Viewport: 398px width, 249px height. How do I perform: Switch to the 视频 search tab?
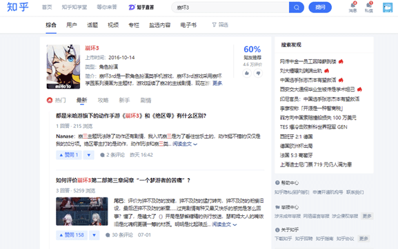[113, 25]
